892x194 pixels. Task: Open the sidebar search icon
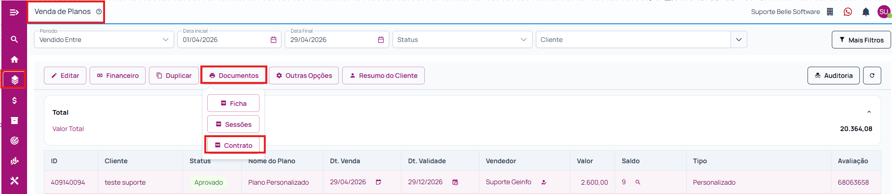[x=14, y=39]
